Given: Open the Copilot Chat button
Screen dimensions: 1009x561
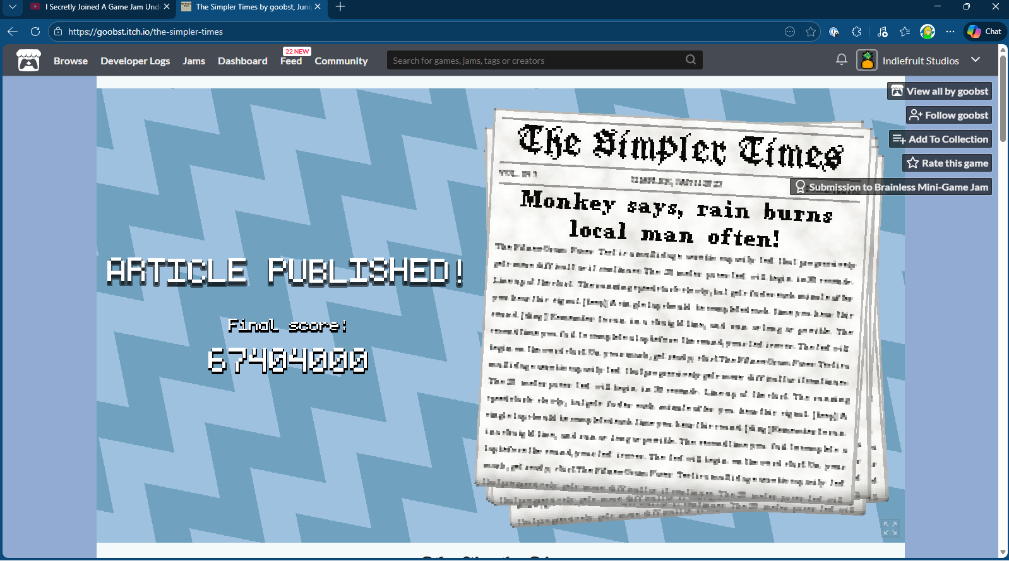Looking at the screenshot, I should click(985, 32).
